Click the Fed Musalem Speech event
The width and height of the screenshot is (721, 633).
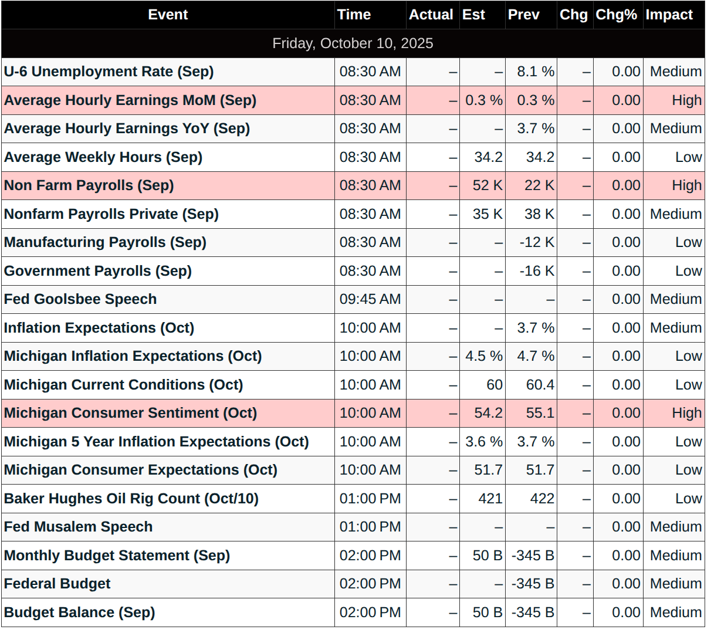point(79,527)
